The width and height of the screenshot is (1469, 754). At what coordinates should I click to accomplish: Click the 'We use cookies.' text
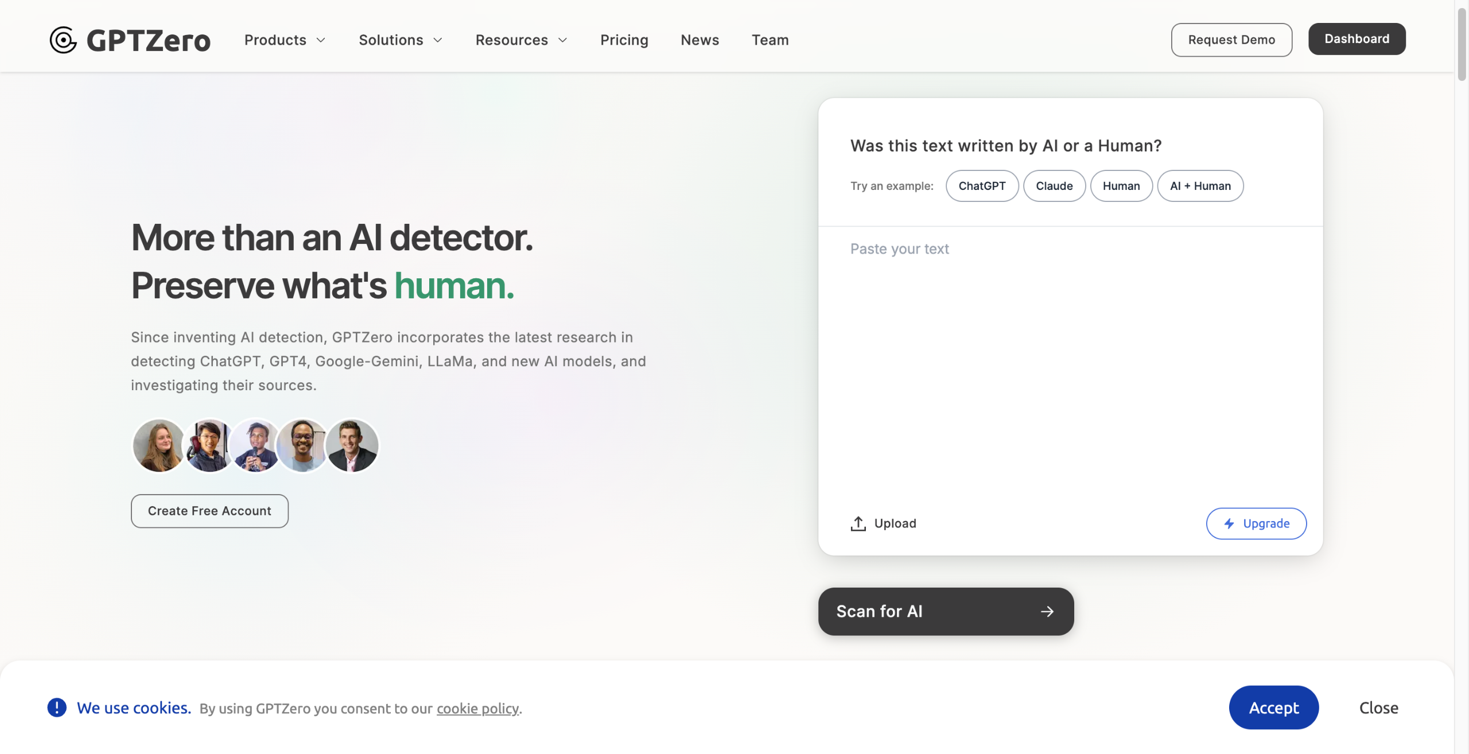tap(134, 708)
